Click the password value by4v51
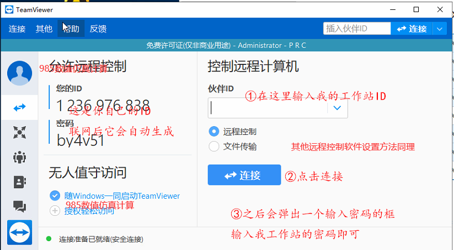Viewport: 454px width, 250px height. 81,140
